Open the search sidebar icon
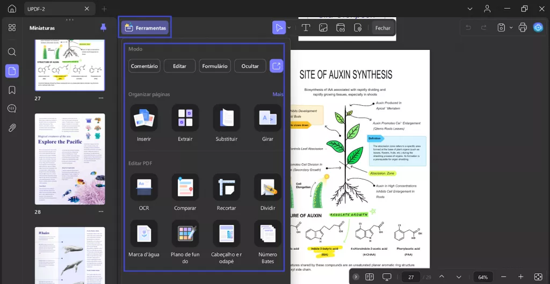This screenshot has width=550, height=284. click(x=12, y=52)
